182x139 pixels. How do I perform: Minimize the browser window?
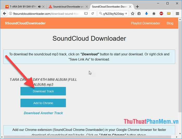point(158,3)
